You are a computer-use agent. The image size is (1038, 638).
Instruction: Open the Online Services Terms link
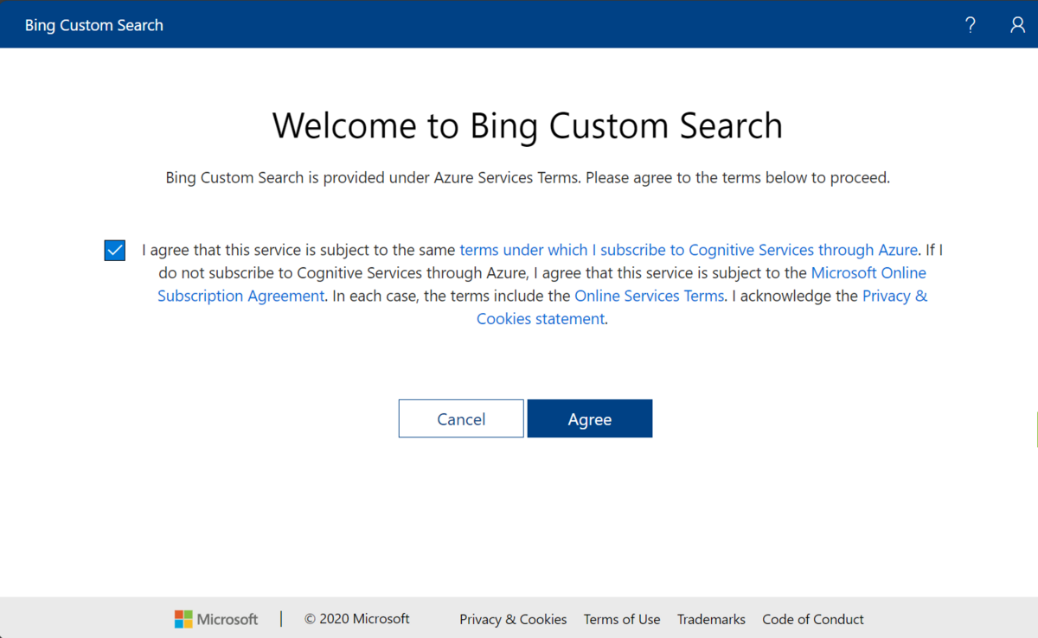649,296
